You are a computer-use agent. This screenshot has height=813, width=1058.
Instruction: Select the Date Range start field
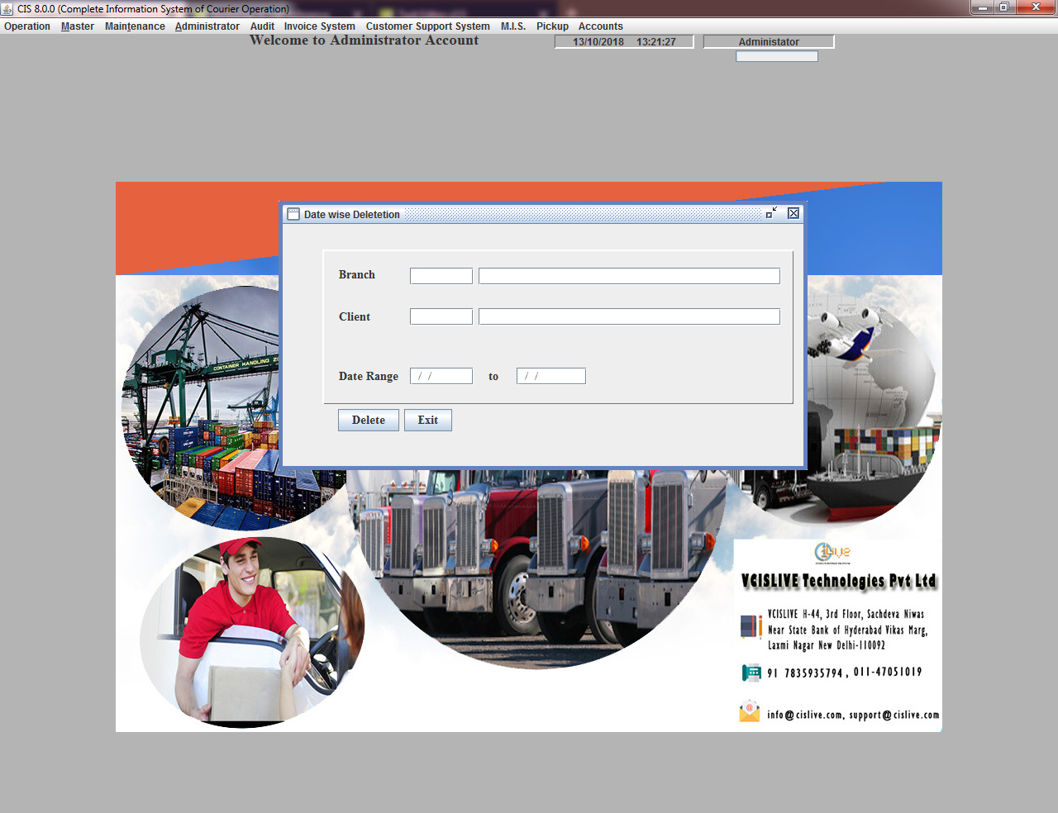[441, 376]
